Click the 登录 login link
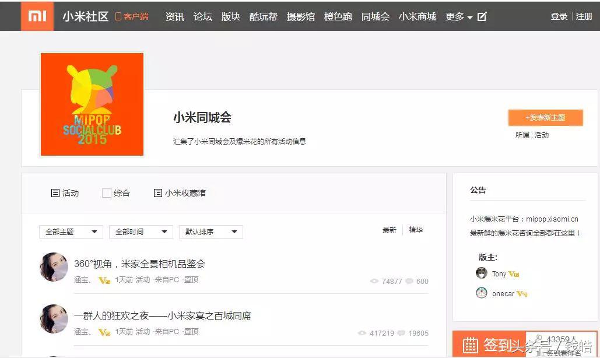Viewport: 600px width, 358px height. 559,16
